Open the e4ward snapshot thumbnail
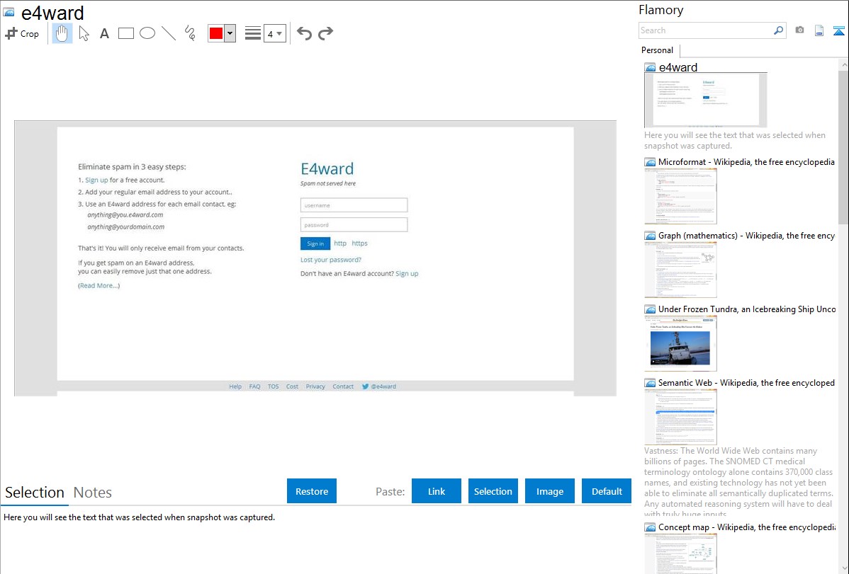Image resolution: width=849 pixels, height=574 pixels. click(x=706, y=100)
